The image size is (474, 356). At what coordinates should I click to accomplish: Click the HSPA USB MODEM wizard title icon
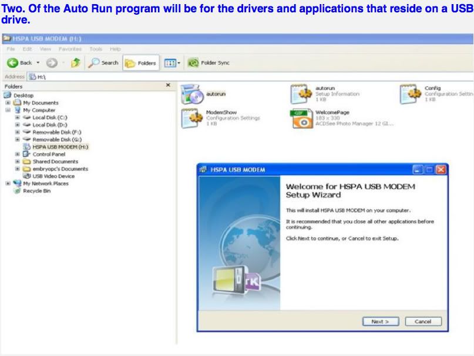[203, 170]
